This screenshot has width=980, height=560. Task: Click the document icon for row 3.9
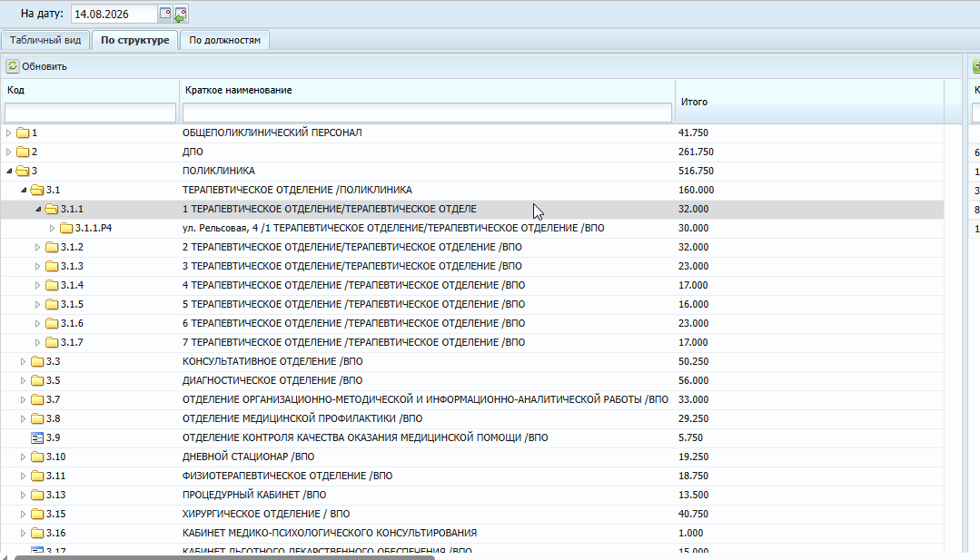[x=37, y=437]
